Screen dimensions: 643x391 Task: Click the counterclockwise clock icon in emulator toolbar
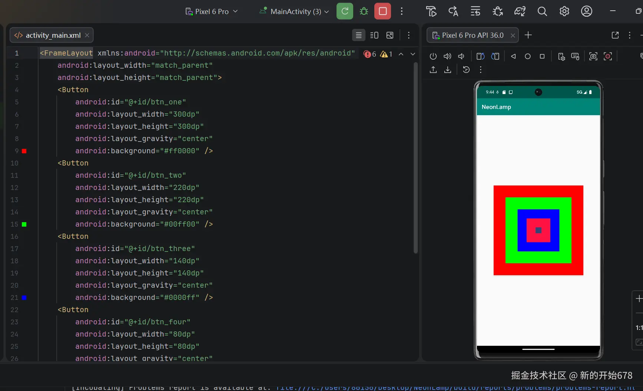[466, 70]
